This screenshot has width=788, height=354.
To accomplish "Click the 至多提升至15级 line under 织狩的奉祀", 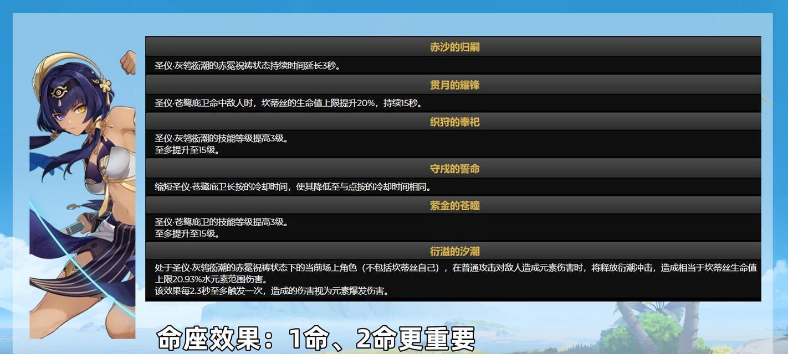I will [x=187, y=150].
